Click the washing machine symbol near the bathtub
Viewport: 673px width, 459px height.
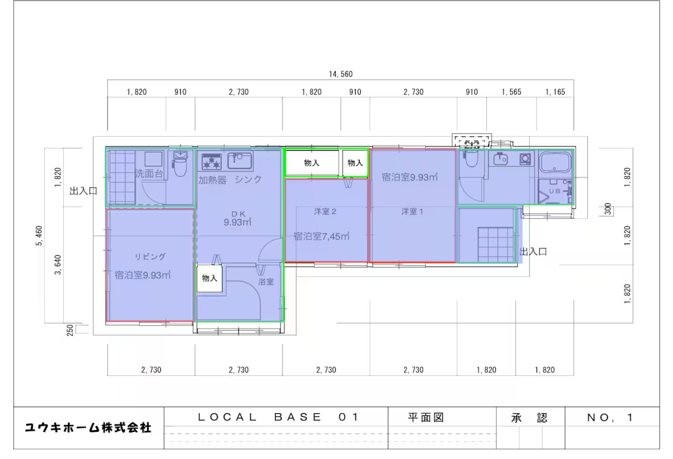tap(525, 159)
